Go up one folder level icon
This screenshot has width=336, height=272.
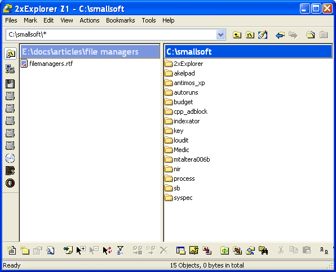(x=237, y=35)
